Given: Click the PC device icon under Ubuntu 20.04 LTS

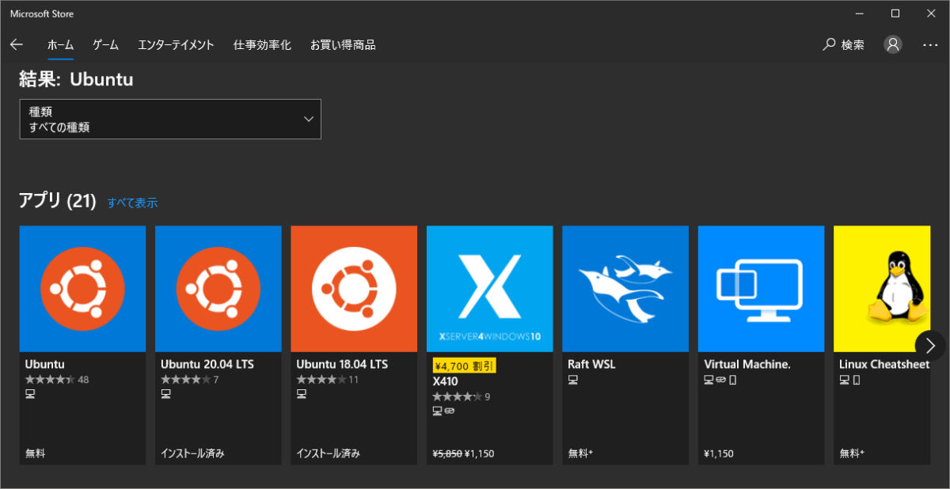Looking at the screenshot, I should click(x=165, y=394).
